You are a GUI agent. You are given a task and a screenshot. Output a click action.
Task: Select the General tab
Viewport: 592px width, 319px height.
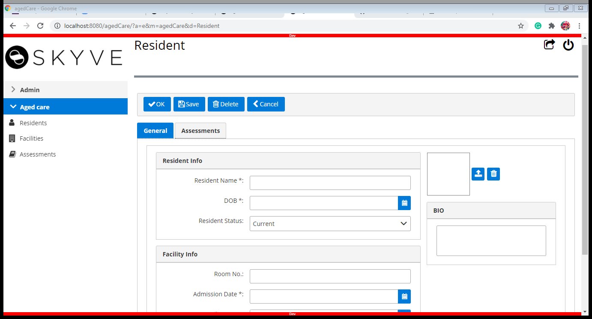[155, 131]
